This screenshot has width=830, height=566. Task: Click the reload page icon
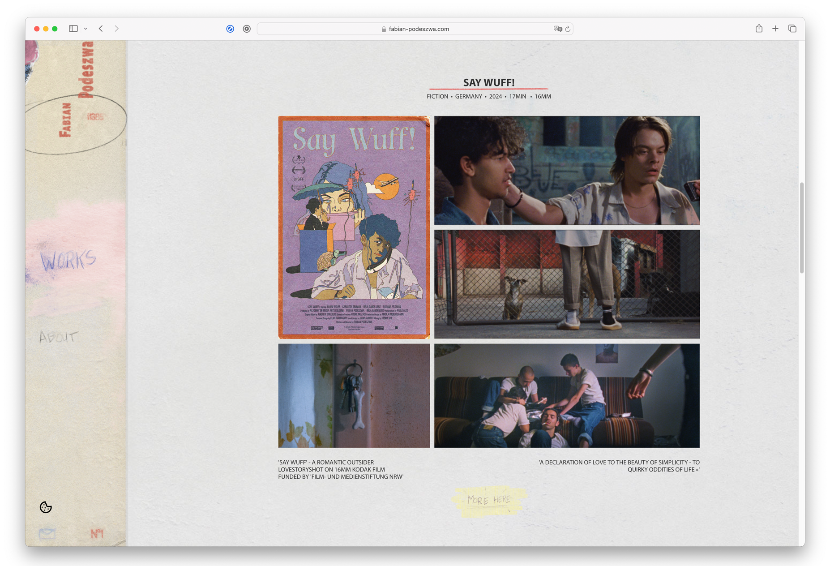(568, 29)
